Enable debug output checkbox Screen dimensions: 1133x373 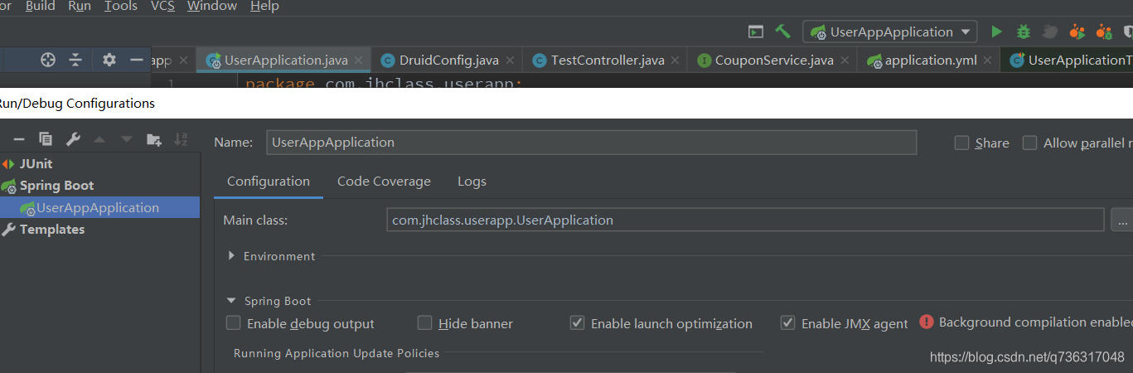[x=234, y=323]
